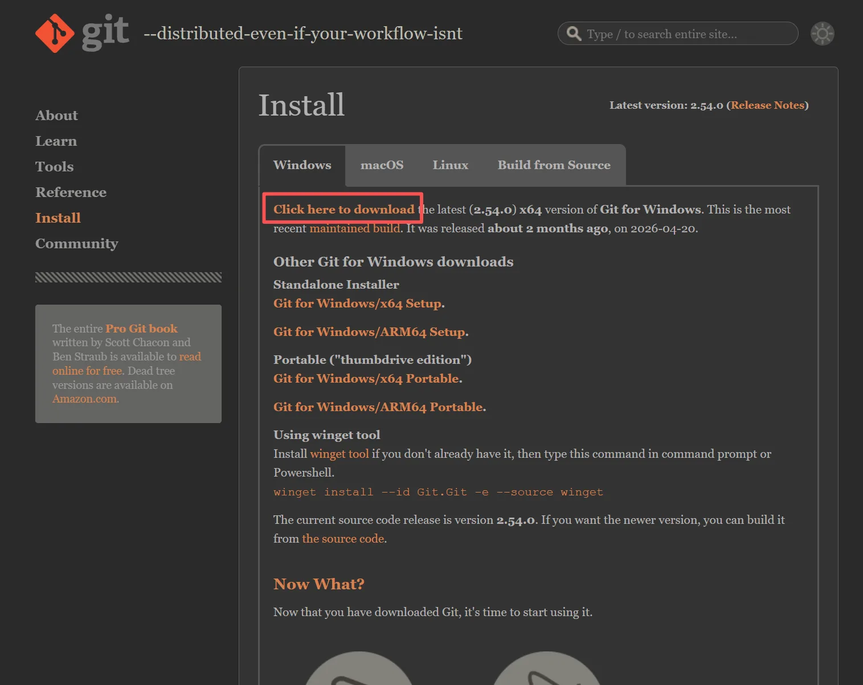Select the Install sidebar item
Viewport: 863px width, 685px height.
pyautogui.click(x=58, y=218)
